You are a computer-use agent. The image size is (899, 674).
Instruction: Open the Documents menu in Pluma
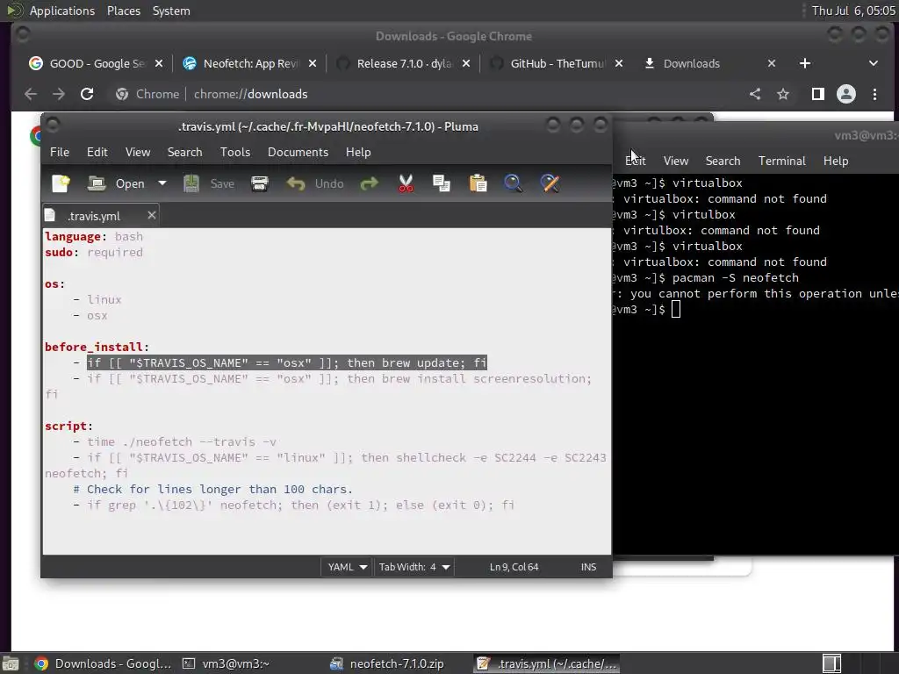[298, 152]
